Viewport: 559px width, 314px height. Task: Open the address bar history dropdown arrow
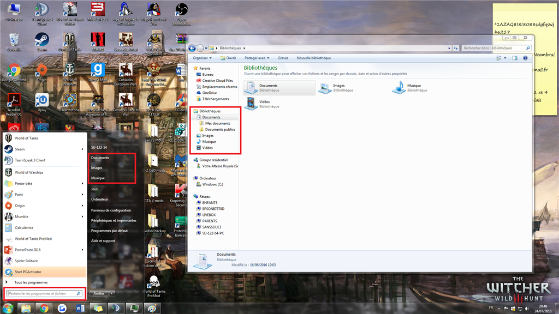(x=449, y=48)
